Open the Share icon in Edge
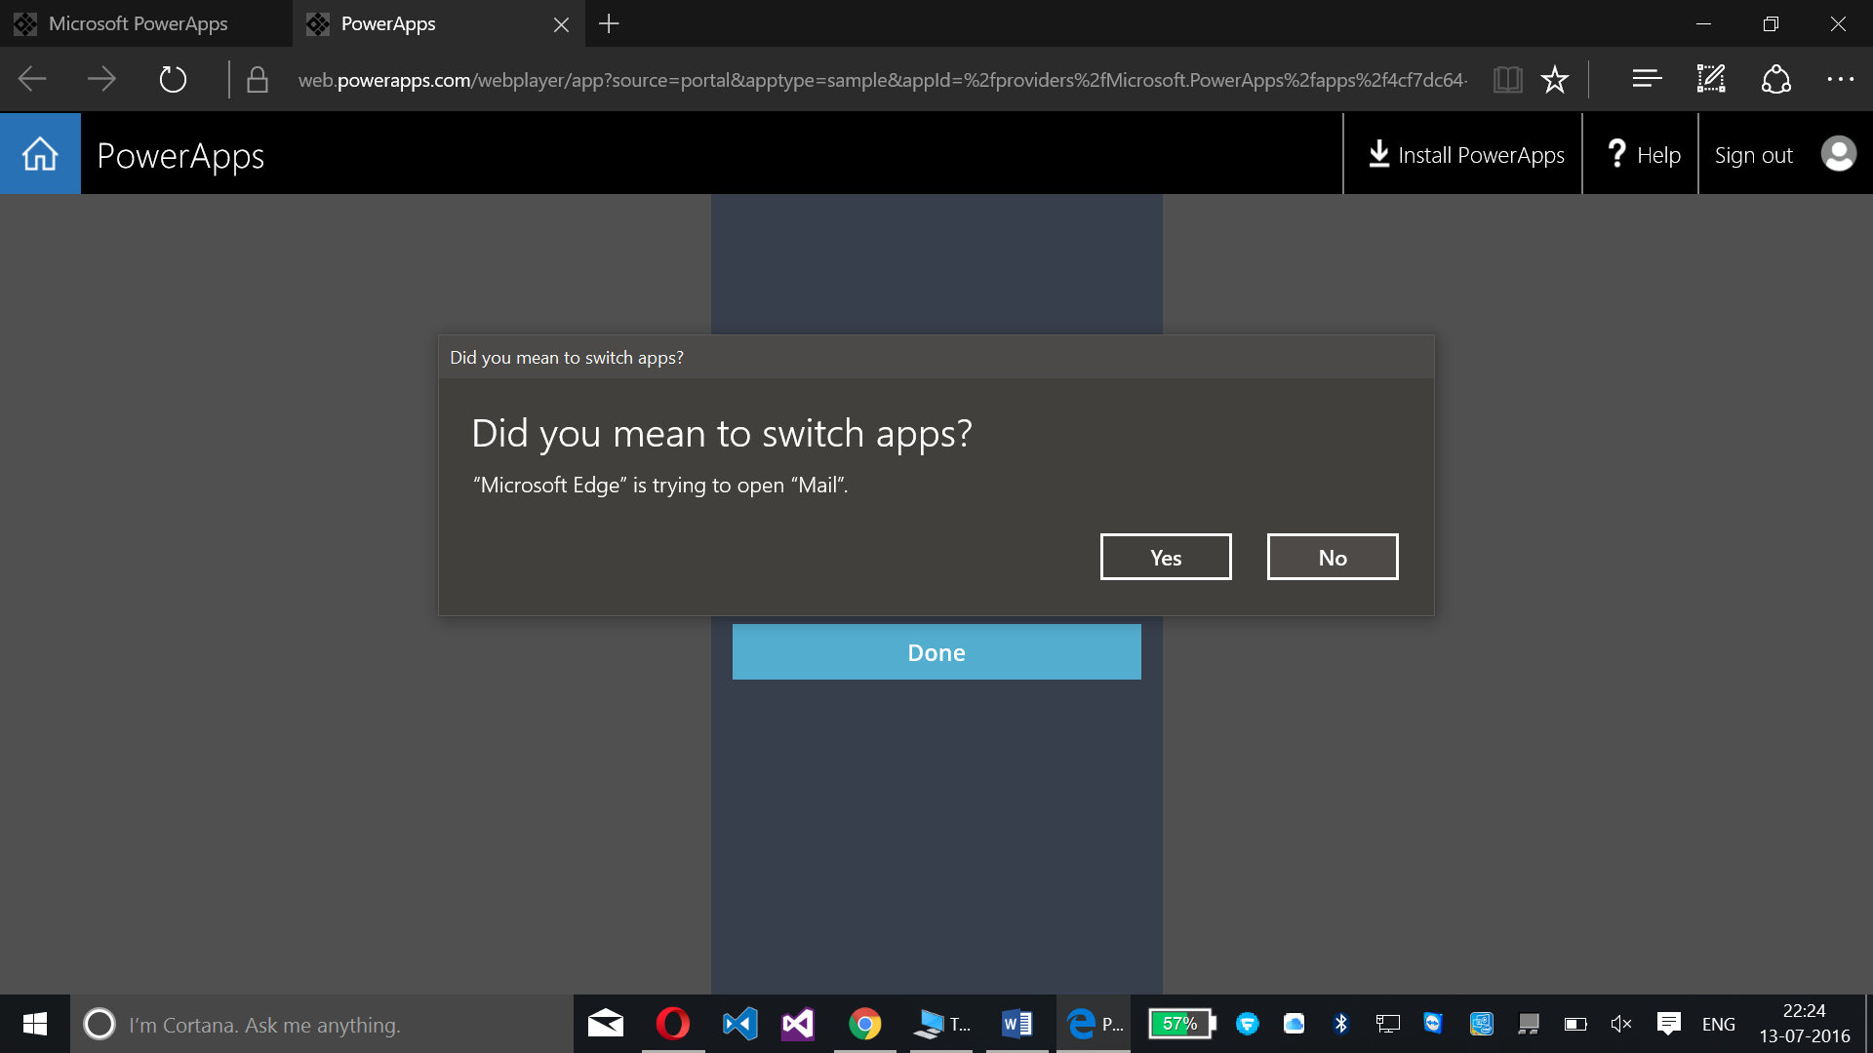The height and width of the screenshot is (1053, 1873). (x=1775, y=79)
